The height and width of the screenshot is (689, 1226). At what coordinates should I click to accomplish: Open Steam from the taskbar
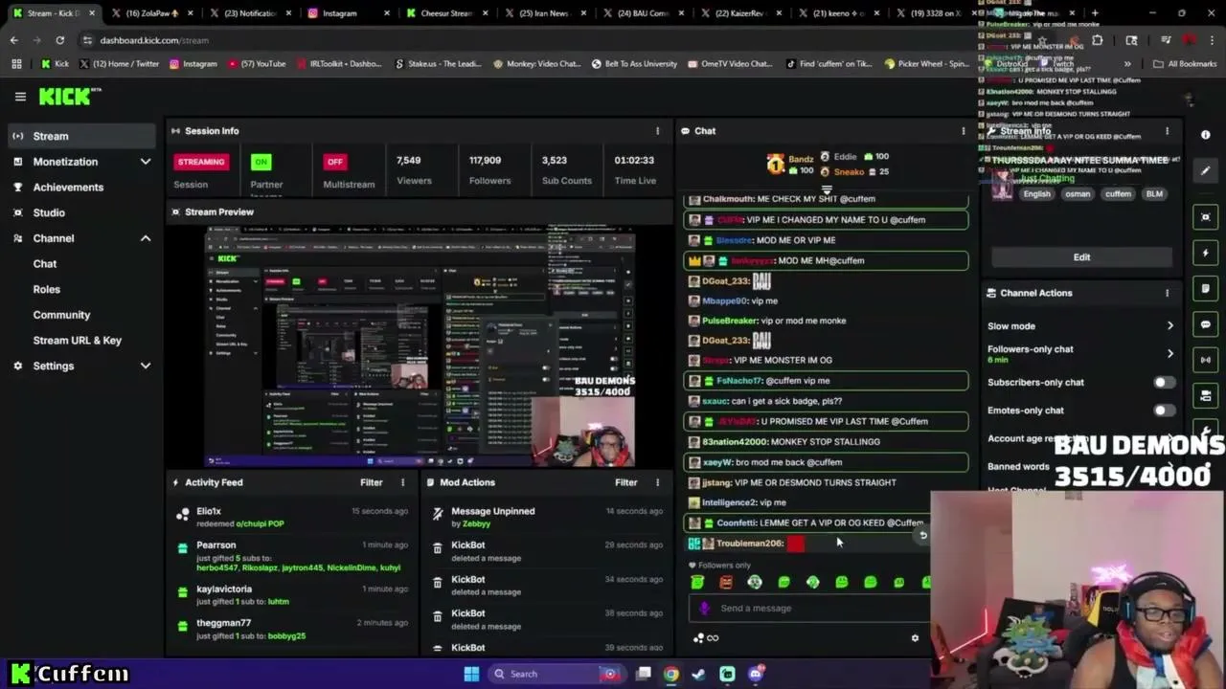pos(699,674)
